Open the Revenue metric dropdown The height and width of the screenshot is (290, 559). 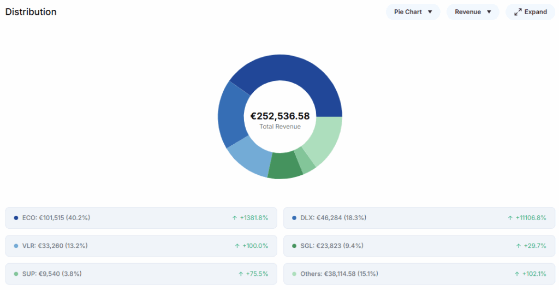click(x=473, y=12)
